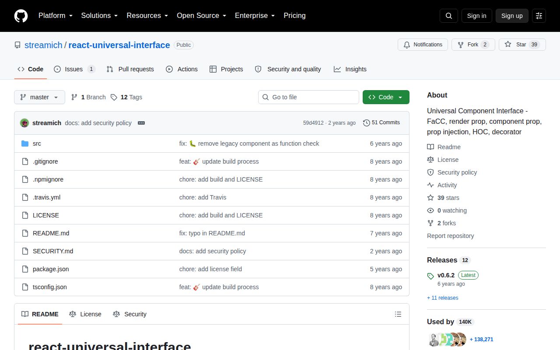View 12 Tags link
The width and height of the screenshot is (560, 350).
126,97
